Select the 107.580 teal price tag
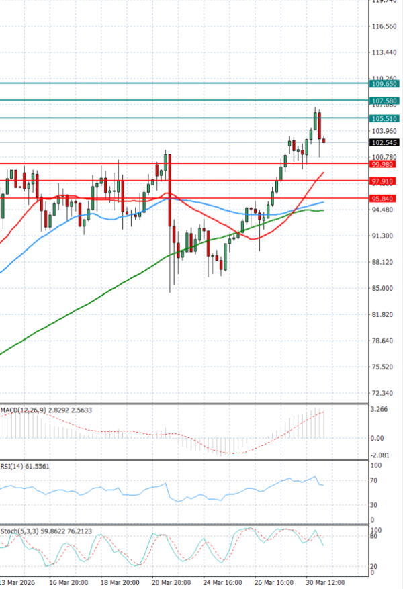The image size is (403, 589). (385, 101)
